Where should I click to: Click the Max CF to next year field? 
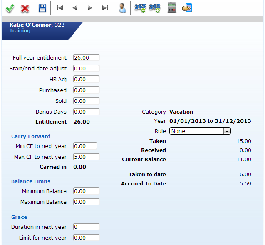click(86, 157)
